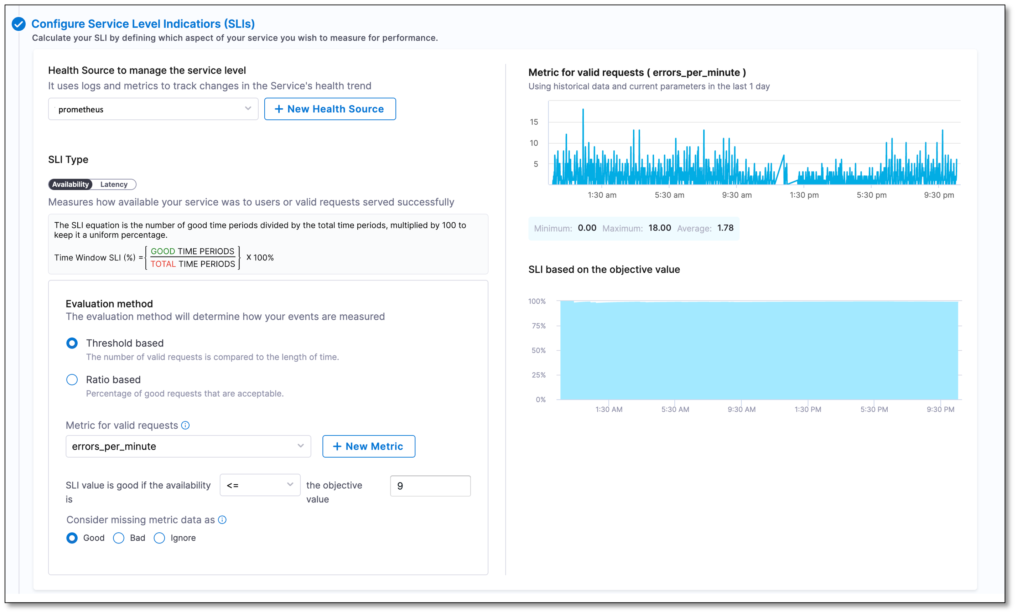Click the New Health Source button
1017x614 pixels.
[x=330, y=109]
